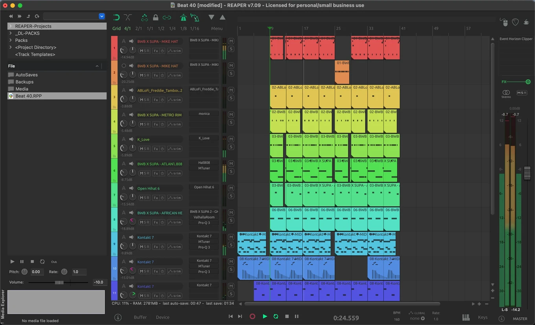Viewport: 535px width, 325px height.
Task: Toggle the ripple editing icon at toolbar start
Action: (x=116, y=17)
